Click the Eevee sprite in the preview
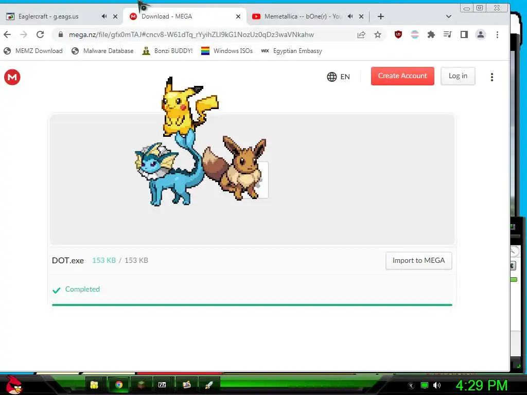The image size is (527, 395). click(235, 168)
